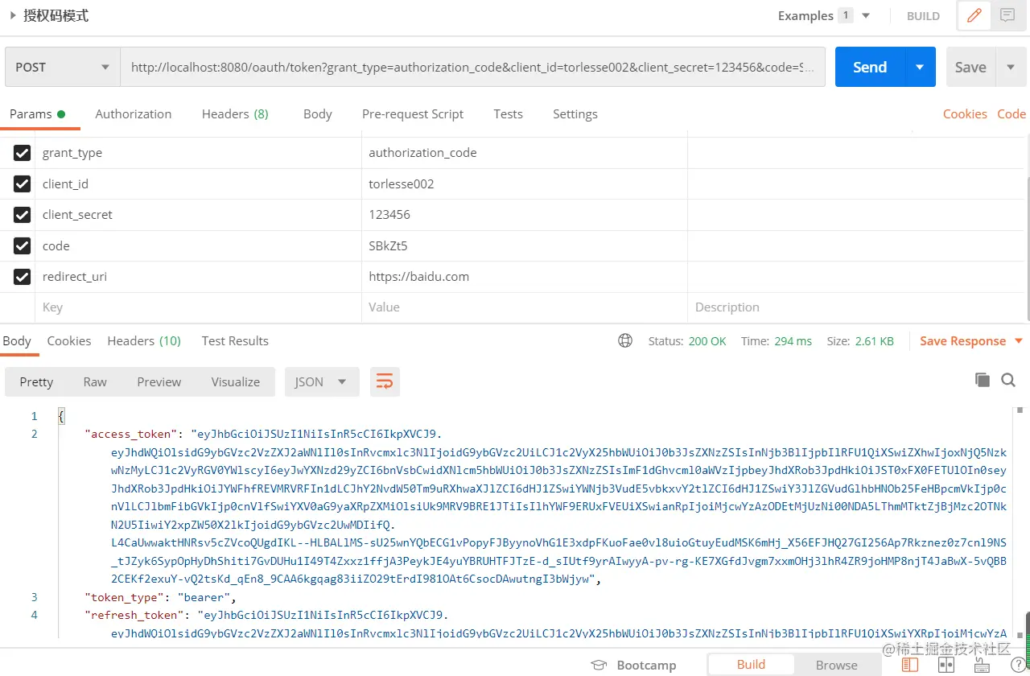Open the keyboard shortcuts icon
Viewport: 1030px width, 676px height.
coord(981,665)
